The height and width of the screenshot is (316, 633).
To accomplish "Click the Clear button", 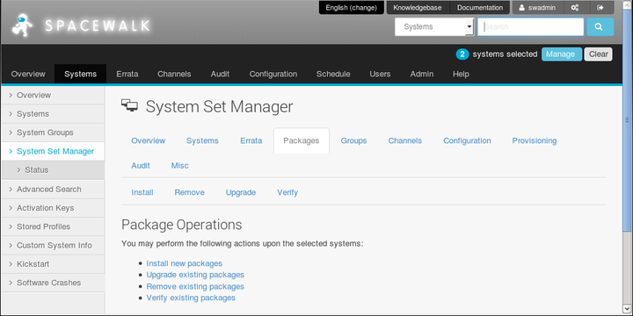I will [x=599, y=54].
